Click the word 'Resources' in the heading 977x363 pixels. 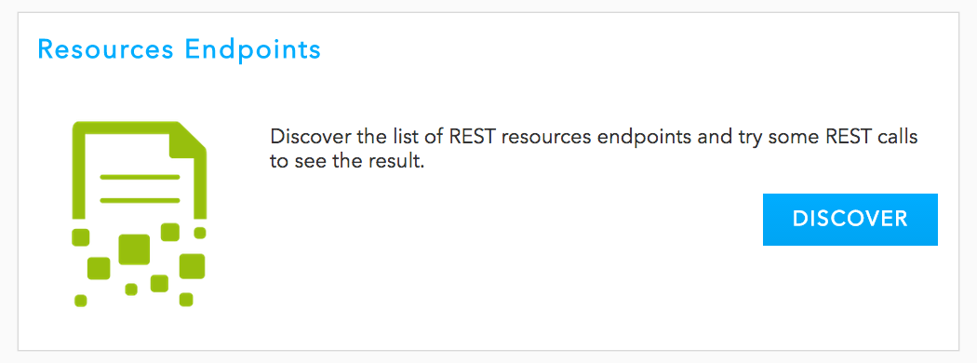[106, 48]
